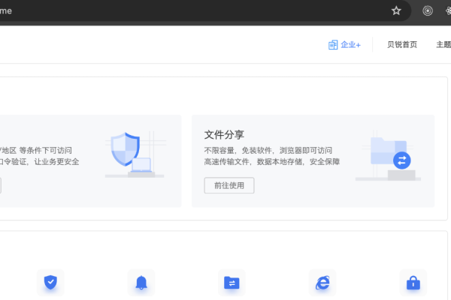Click text 不限容量，免装软件，浏览器即可访问

click(x=268, y=151)
